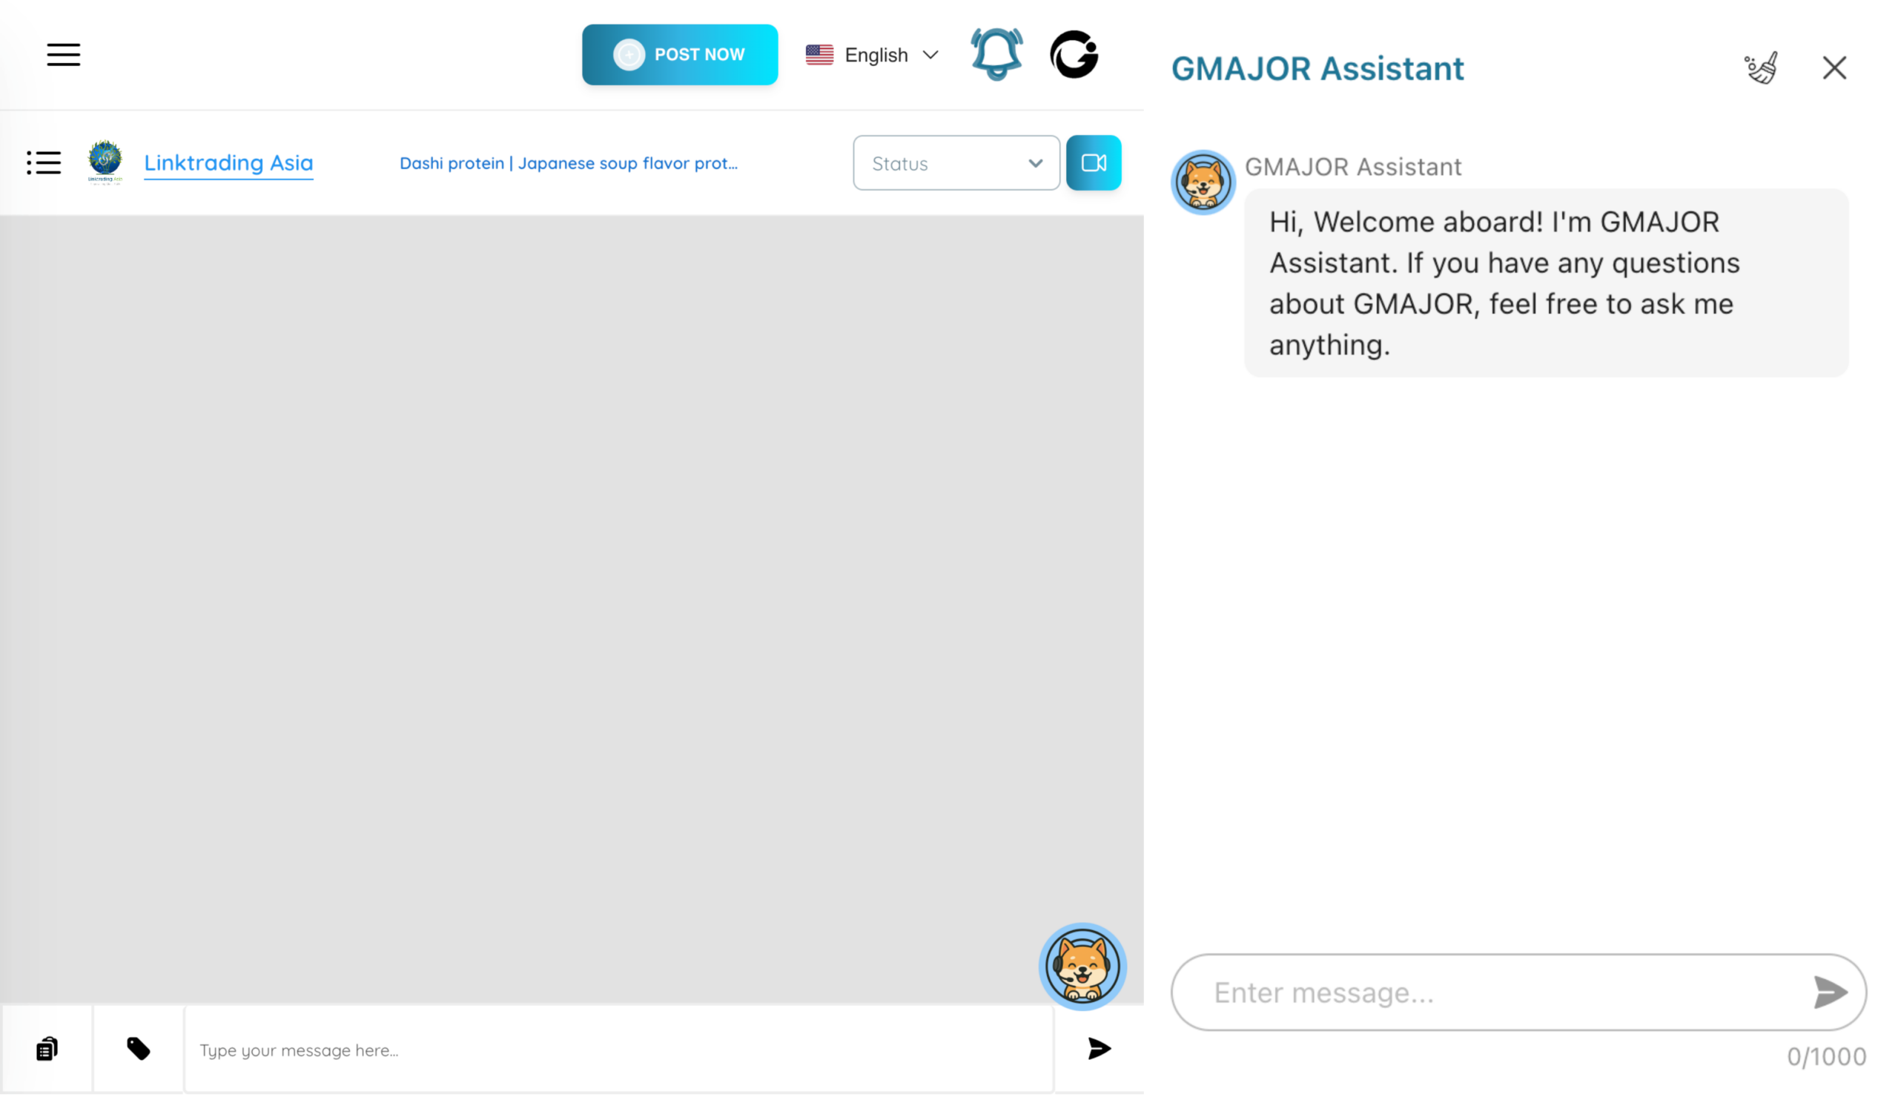1898x1103 pixels.
Task: Click the quick replies document icon
Action: (46, 1049)
